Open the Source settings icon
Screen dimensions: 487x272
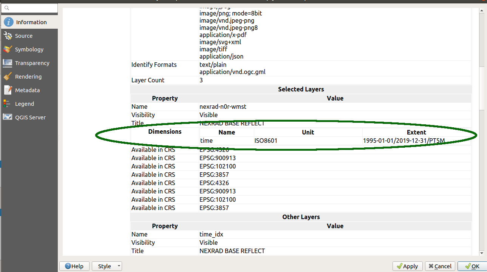pyautogui.click(x=8, y=36)
